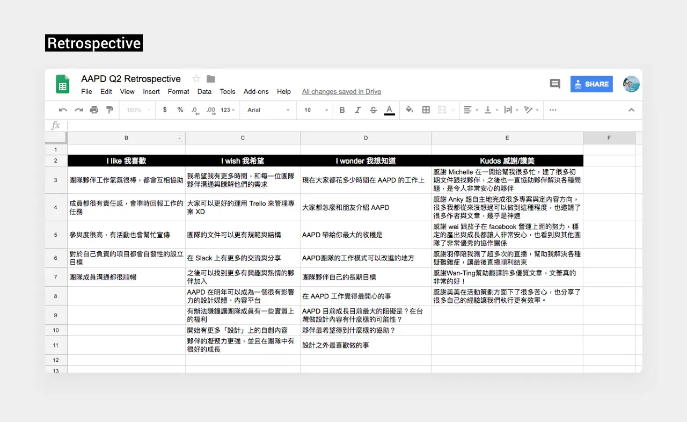Viewport: 687px width, 422px height.
Task: Open the move-to-folder icon
Action: (x=211, y=79)
